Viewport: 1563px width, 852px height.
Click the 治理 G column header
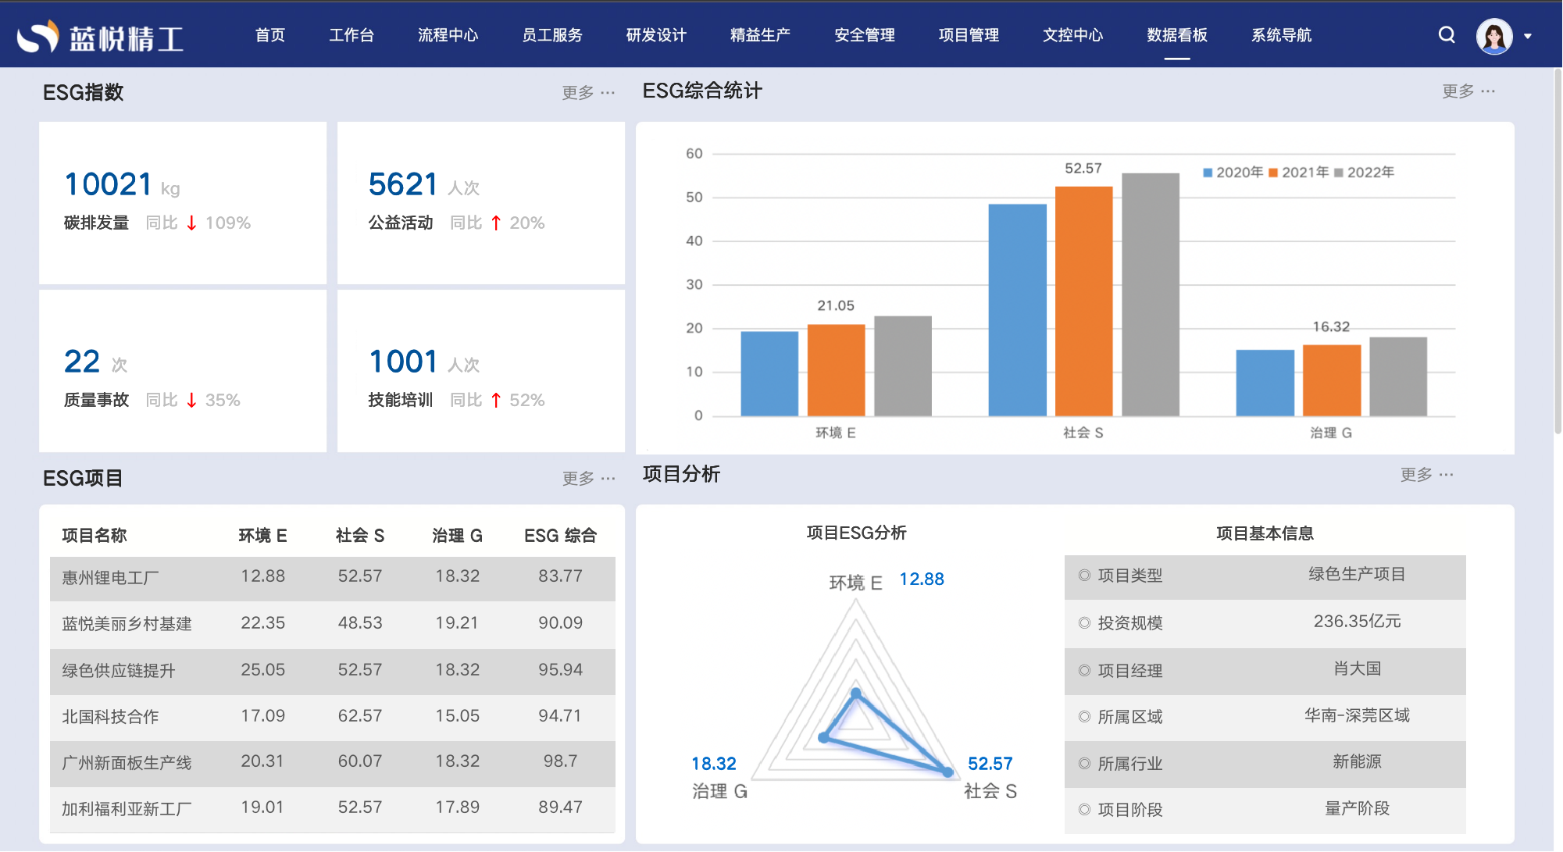click(457, 536)
